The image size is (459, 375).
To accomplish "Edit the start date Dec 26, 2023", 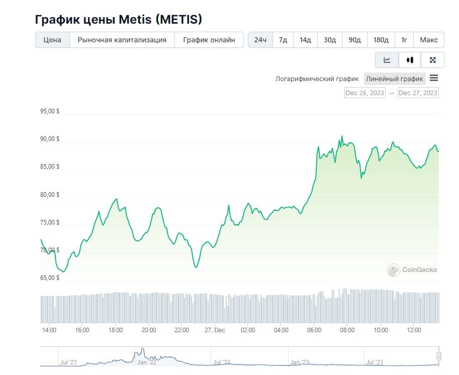I will point(364,93).
